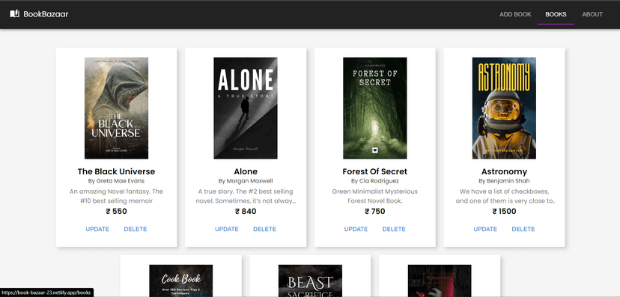Viewport: 620px width, 297px height.
Task: Click the price ₹ 1500
Action: pos(504,211)
